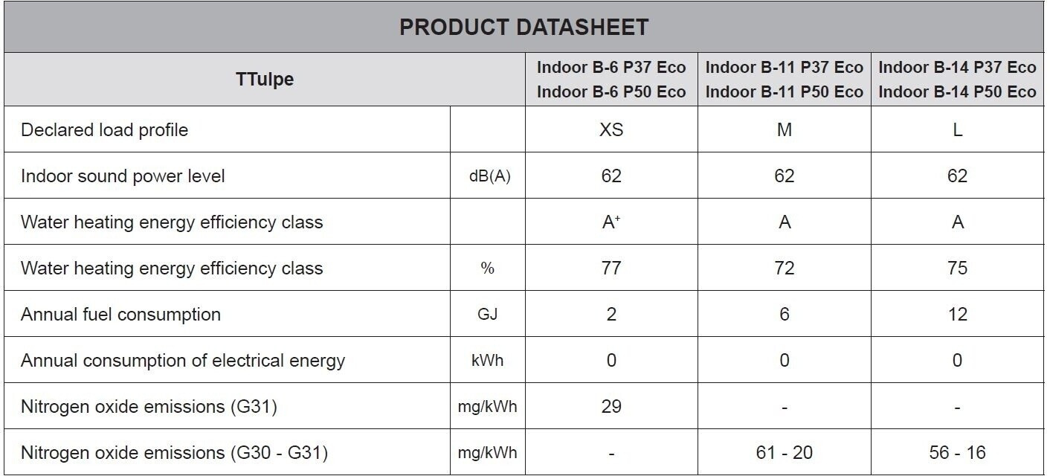Click the "%" unit cell
Screen dimensions: 1050x476
488,268
